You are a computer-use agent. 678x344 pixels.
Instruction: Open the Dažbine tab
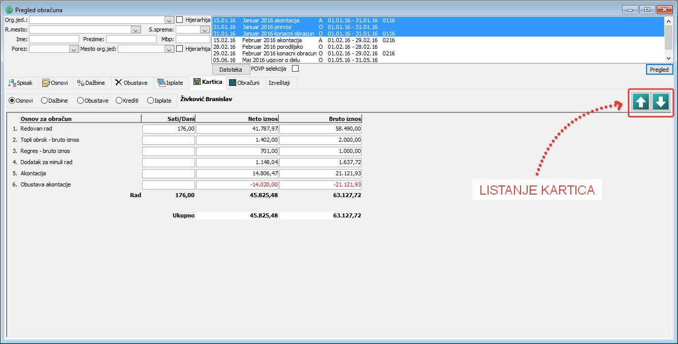tap(91, 83)
